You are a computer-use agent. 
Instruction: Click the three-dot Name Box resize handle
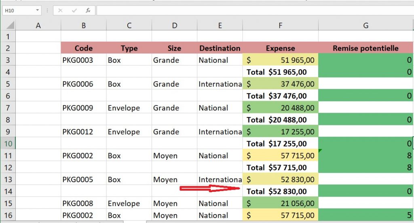point(48,11)
